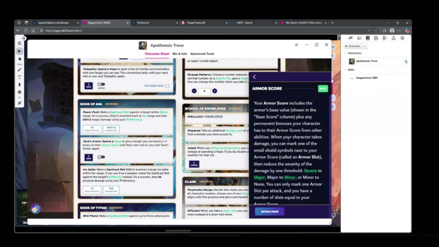Open the Collections sidebar icon

[x=393, y=38]
